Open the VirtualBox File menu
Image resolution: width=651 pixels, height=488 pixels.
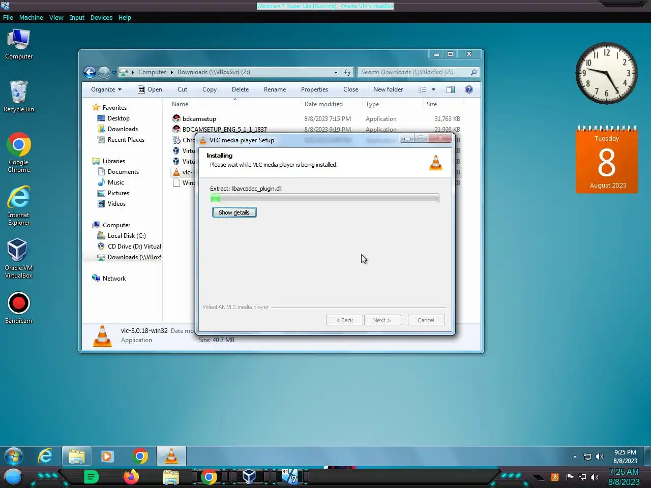[8, 17]
